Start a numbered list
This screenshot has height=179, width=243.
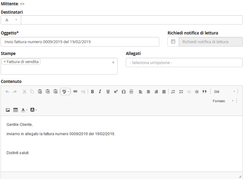click(x=173, y=92)
